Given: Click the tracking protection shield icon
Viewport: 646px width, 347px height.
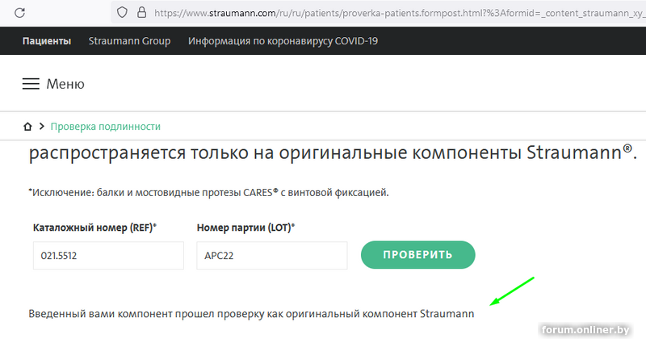Looking at the screenshot, I should [123, 12].
